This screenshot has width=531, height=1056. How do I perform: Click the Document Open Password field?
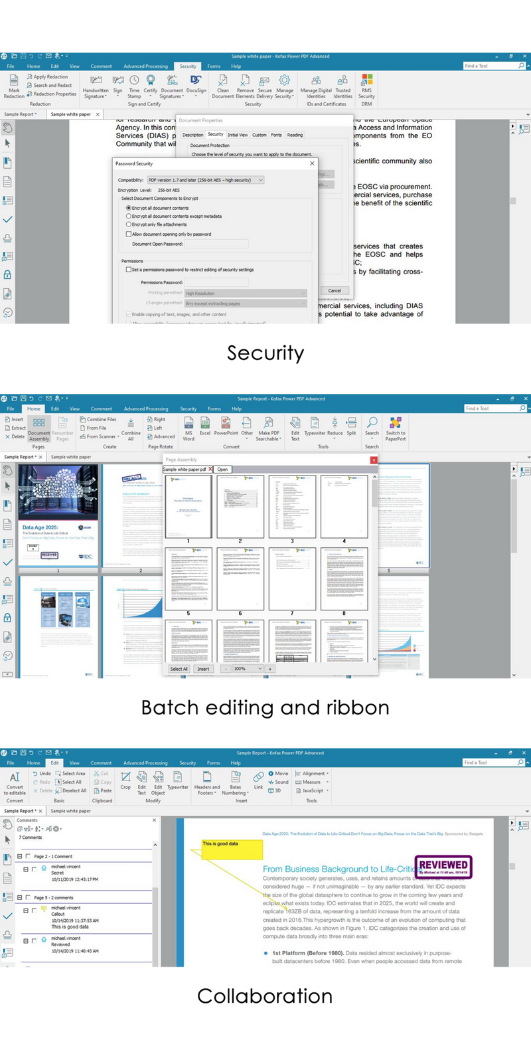click(x=216, y=244)
